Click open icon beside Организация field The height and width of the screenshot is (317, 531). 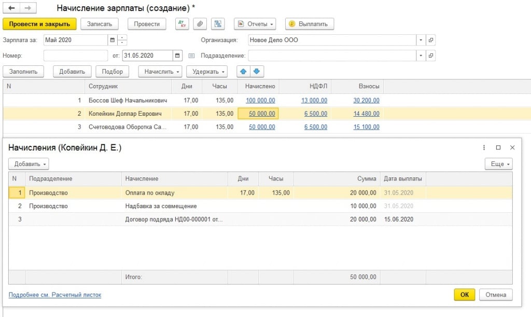point(430,40)
